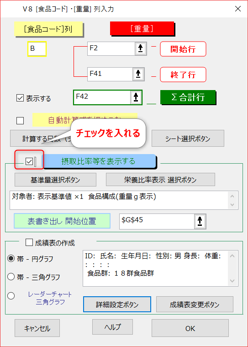248x347 pixels.
Task: Select the 帯 - 円グラフ radio button
Action: pos(11,258)
